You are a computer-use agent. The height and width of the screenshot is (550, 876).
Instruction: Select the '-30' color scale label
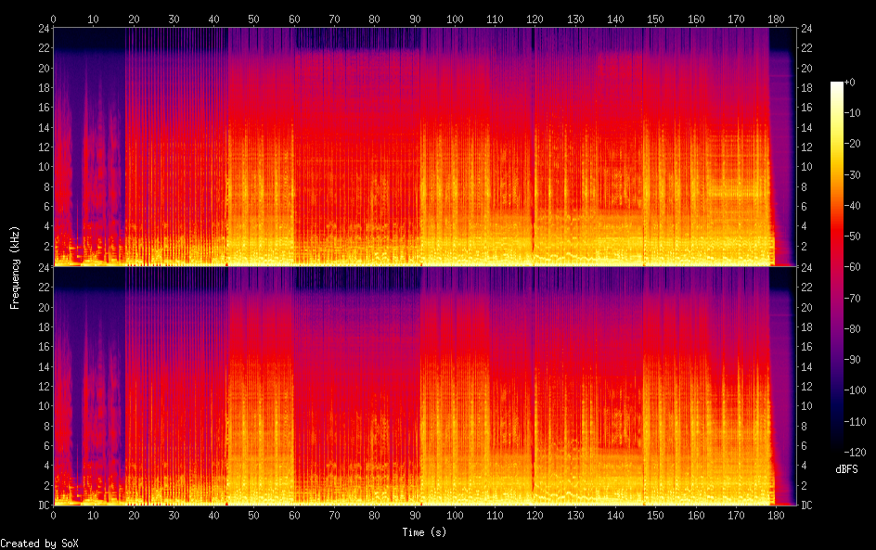tap(853, 174)
